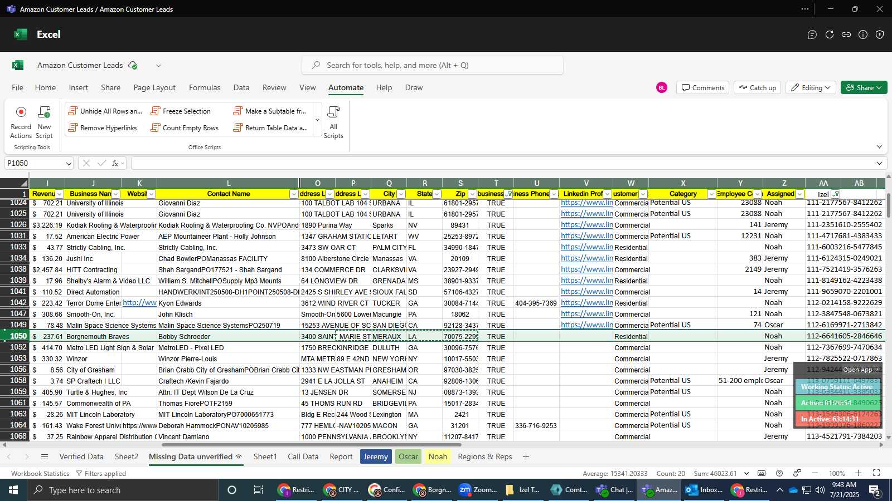
Task: Run the Freeze Selection script
Action: pos(181,111)
